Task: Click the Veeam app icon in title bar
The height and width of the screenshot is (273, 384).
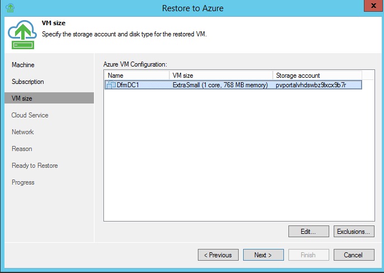Action: point(9,8)
